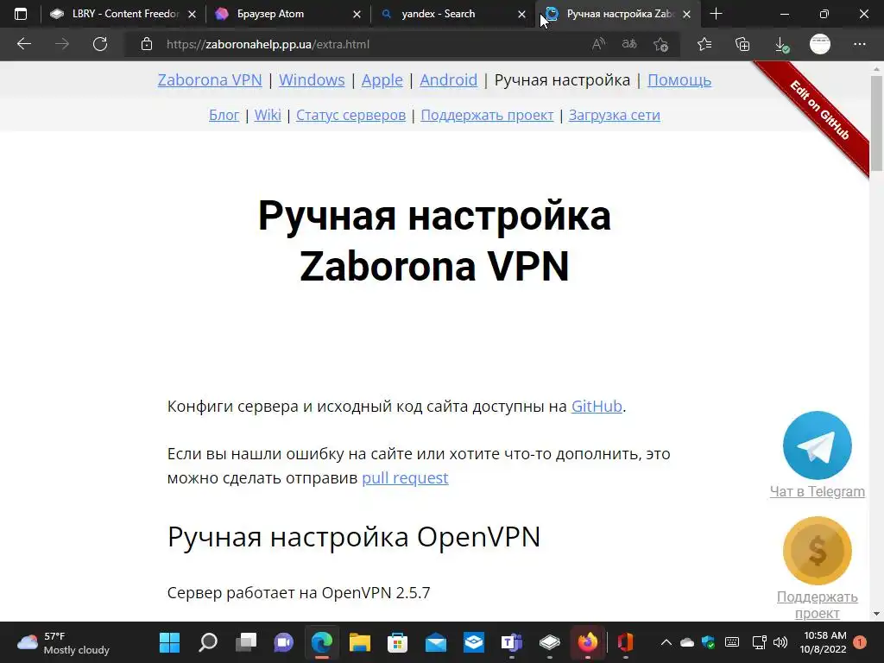Click the OneDrive cloud tray icon
The width and height of the screenshot is (884, 663).
coord(687,642)
